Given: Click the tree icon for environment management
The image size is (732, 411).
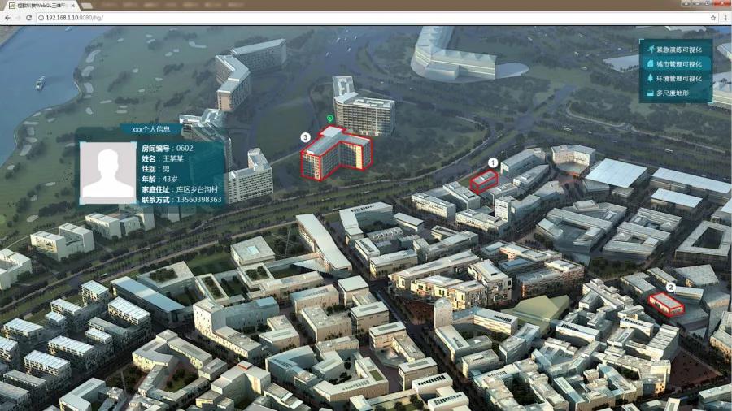Looking at the screenshot, I should 651,78.
